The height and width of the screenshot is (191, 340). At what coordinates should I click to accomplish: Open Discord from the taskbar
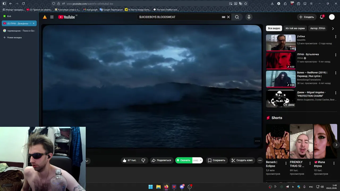182,187
